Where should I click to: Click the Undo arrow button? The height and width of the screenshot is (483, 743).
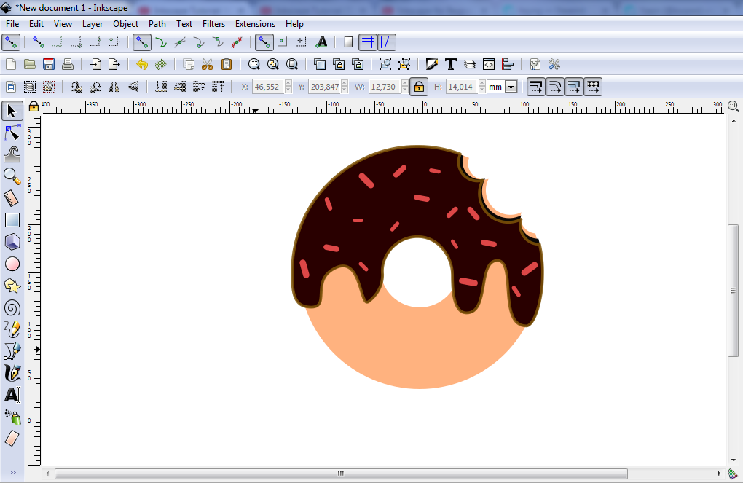coord(142,64)
